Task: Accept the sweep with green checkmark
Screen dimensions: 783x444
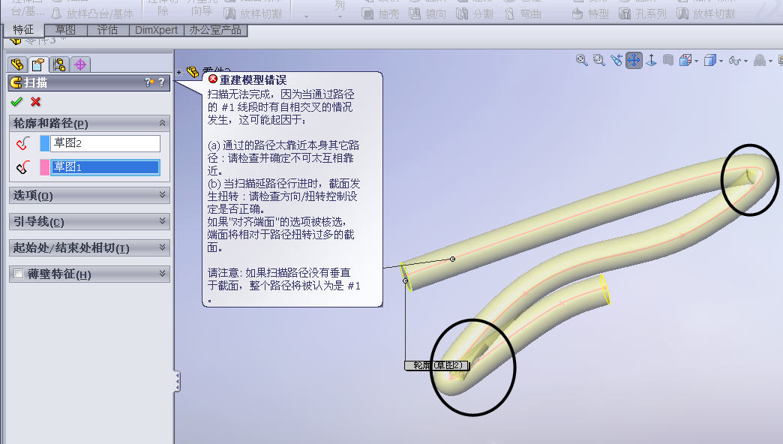Action: pyautogui.click(x=16, y=102)
